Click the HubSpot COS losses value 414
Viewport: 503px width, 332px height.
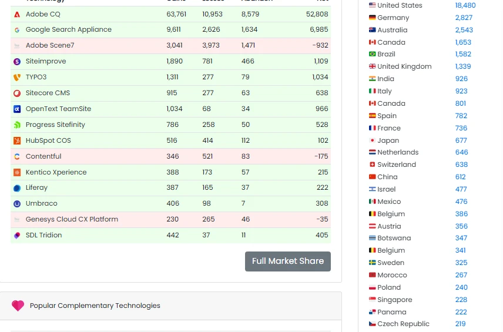(207, 140)
